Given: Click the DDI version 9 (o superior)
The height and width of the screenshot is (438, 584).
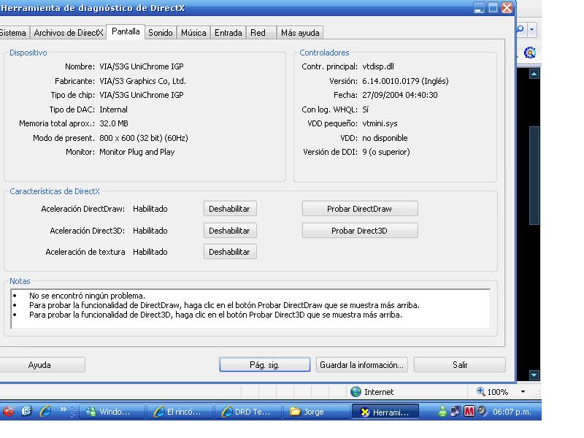Looking at the screenshot, I should pyautogui.click(x=386, y=152).
